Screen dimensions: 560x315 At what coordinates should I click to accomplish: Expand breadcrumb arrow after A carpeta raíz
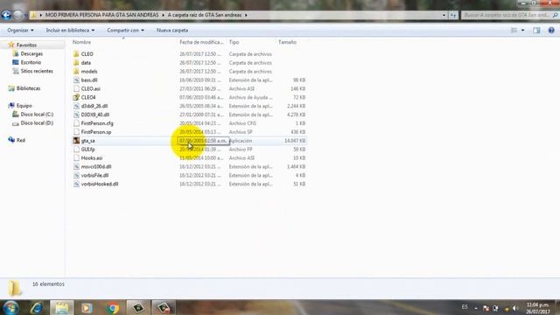[x=247, y=15]
